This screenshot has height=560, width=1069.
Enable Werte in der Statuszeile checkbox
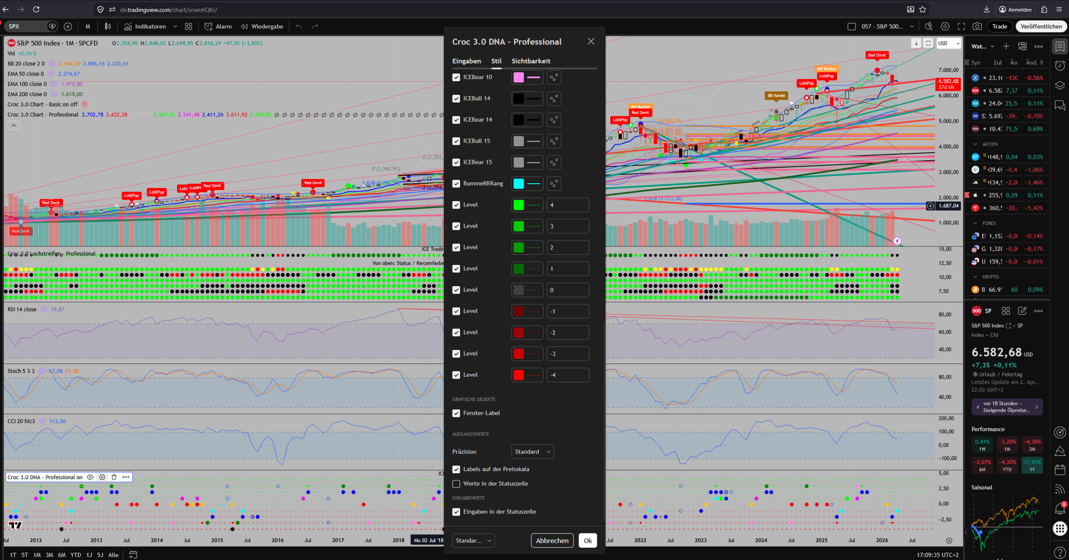[456, 484]
